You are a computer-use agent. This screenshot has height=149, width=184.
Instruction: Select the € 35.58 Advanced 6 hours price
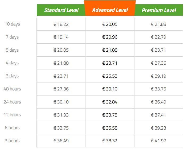(110, 128)
